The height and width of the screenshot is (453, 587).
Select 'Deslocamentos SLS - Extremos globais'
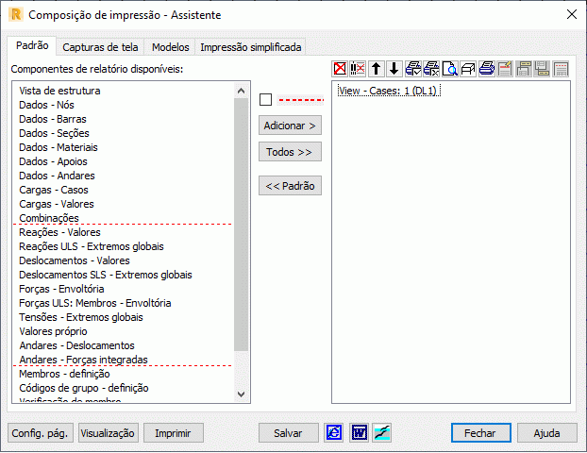tap(106, 275)
